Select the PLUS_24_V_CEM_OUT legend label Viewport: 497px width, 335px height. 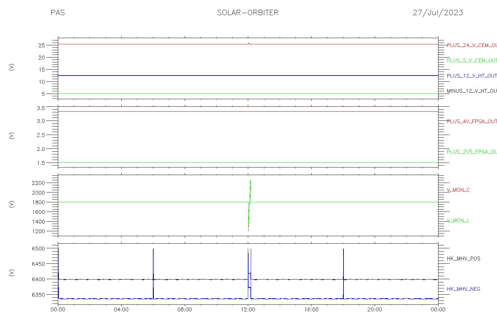[x=472, y=45]
